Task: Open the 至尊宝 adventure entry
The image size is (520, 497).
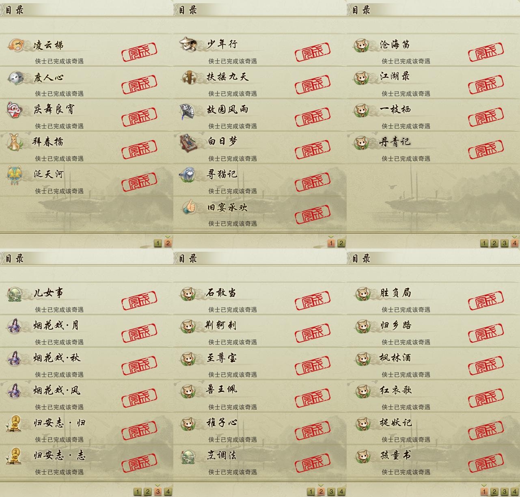Action: point(260,363)
